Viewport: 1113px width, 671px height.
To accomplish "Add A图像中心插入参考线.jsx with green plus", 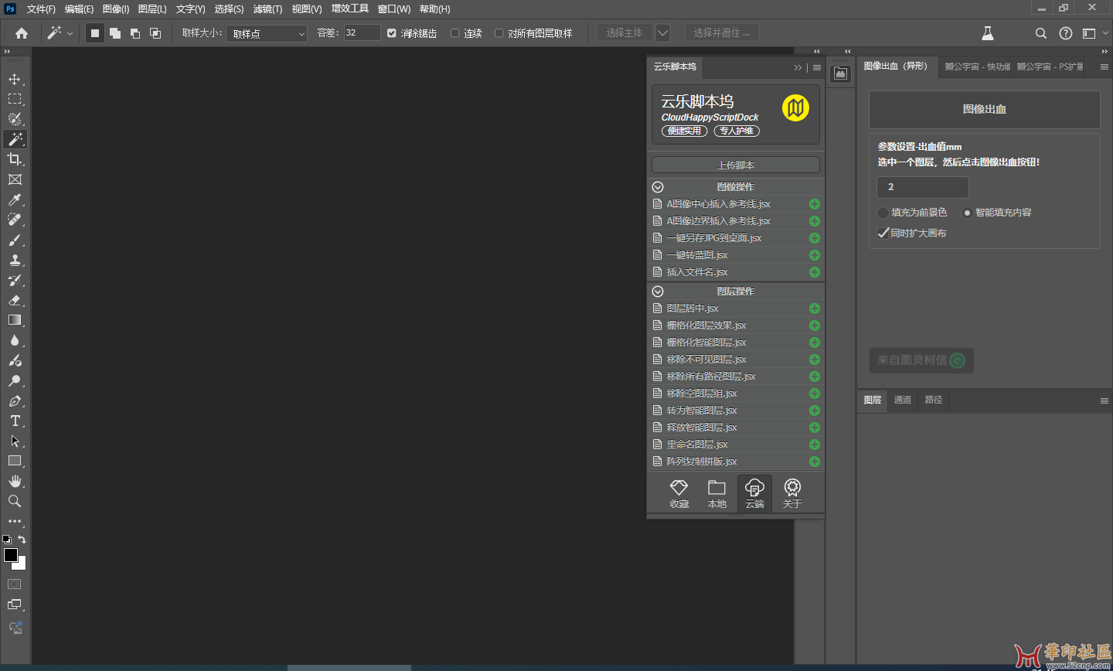I will point(815,204).
